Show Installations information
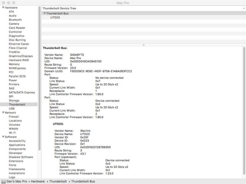This screenshot has height=184, width=246. [17, 173]
